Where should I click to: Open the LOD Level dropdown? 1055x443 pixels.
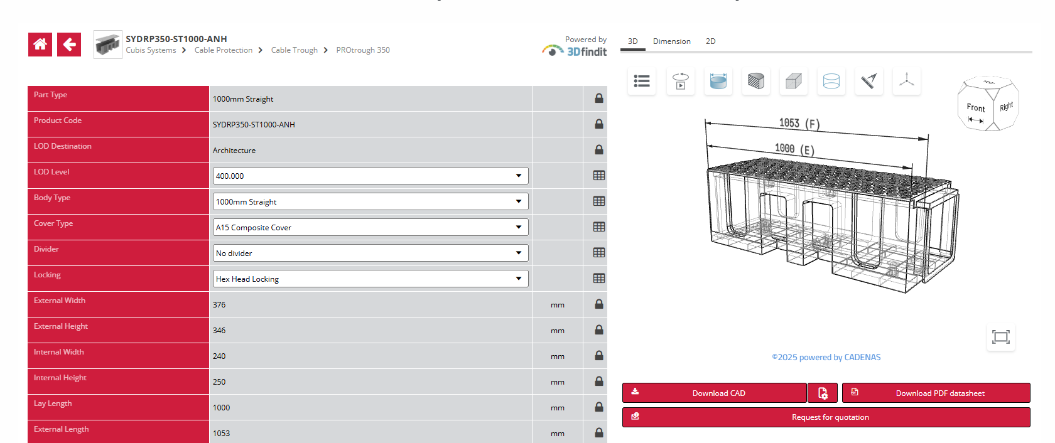tap(370, 176)
